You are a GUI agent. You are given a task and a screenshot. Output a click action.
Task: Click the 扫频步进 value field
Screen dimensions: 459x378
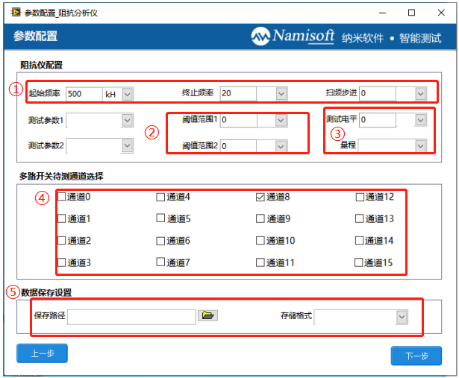pyautogui.click(x=378, y=93)
